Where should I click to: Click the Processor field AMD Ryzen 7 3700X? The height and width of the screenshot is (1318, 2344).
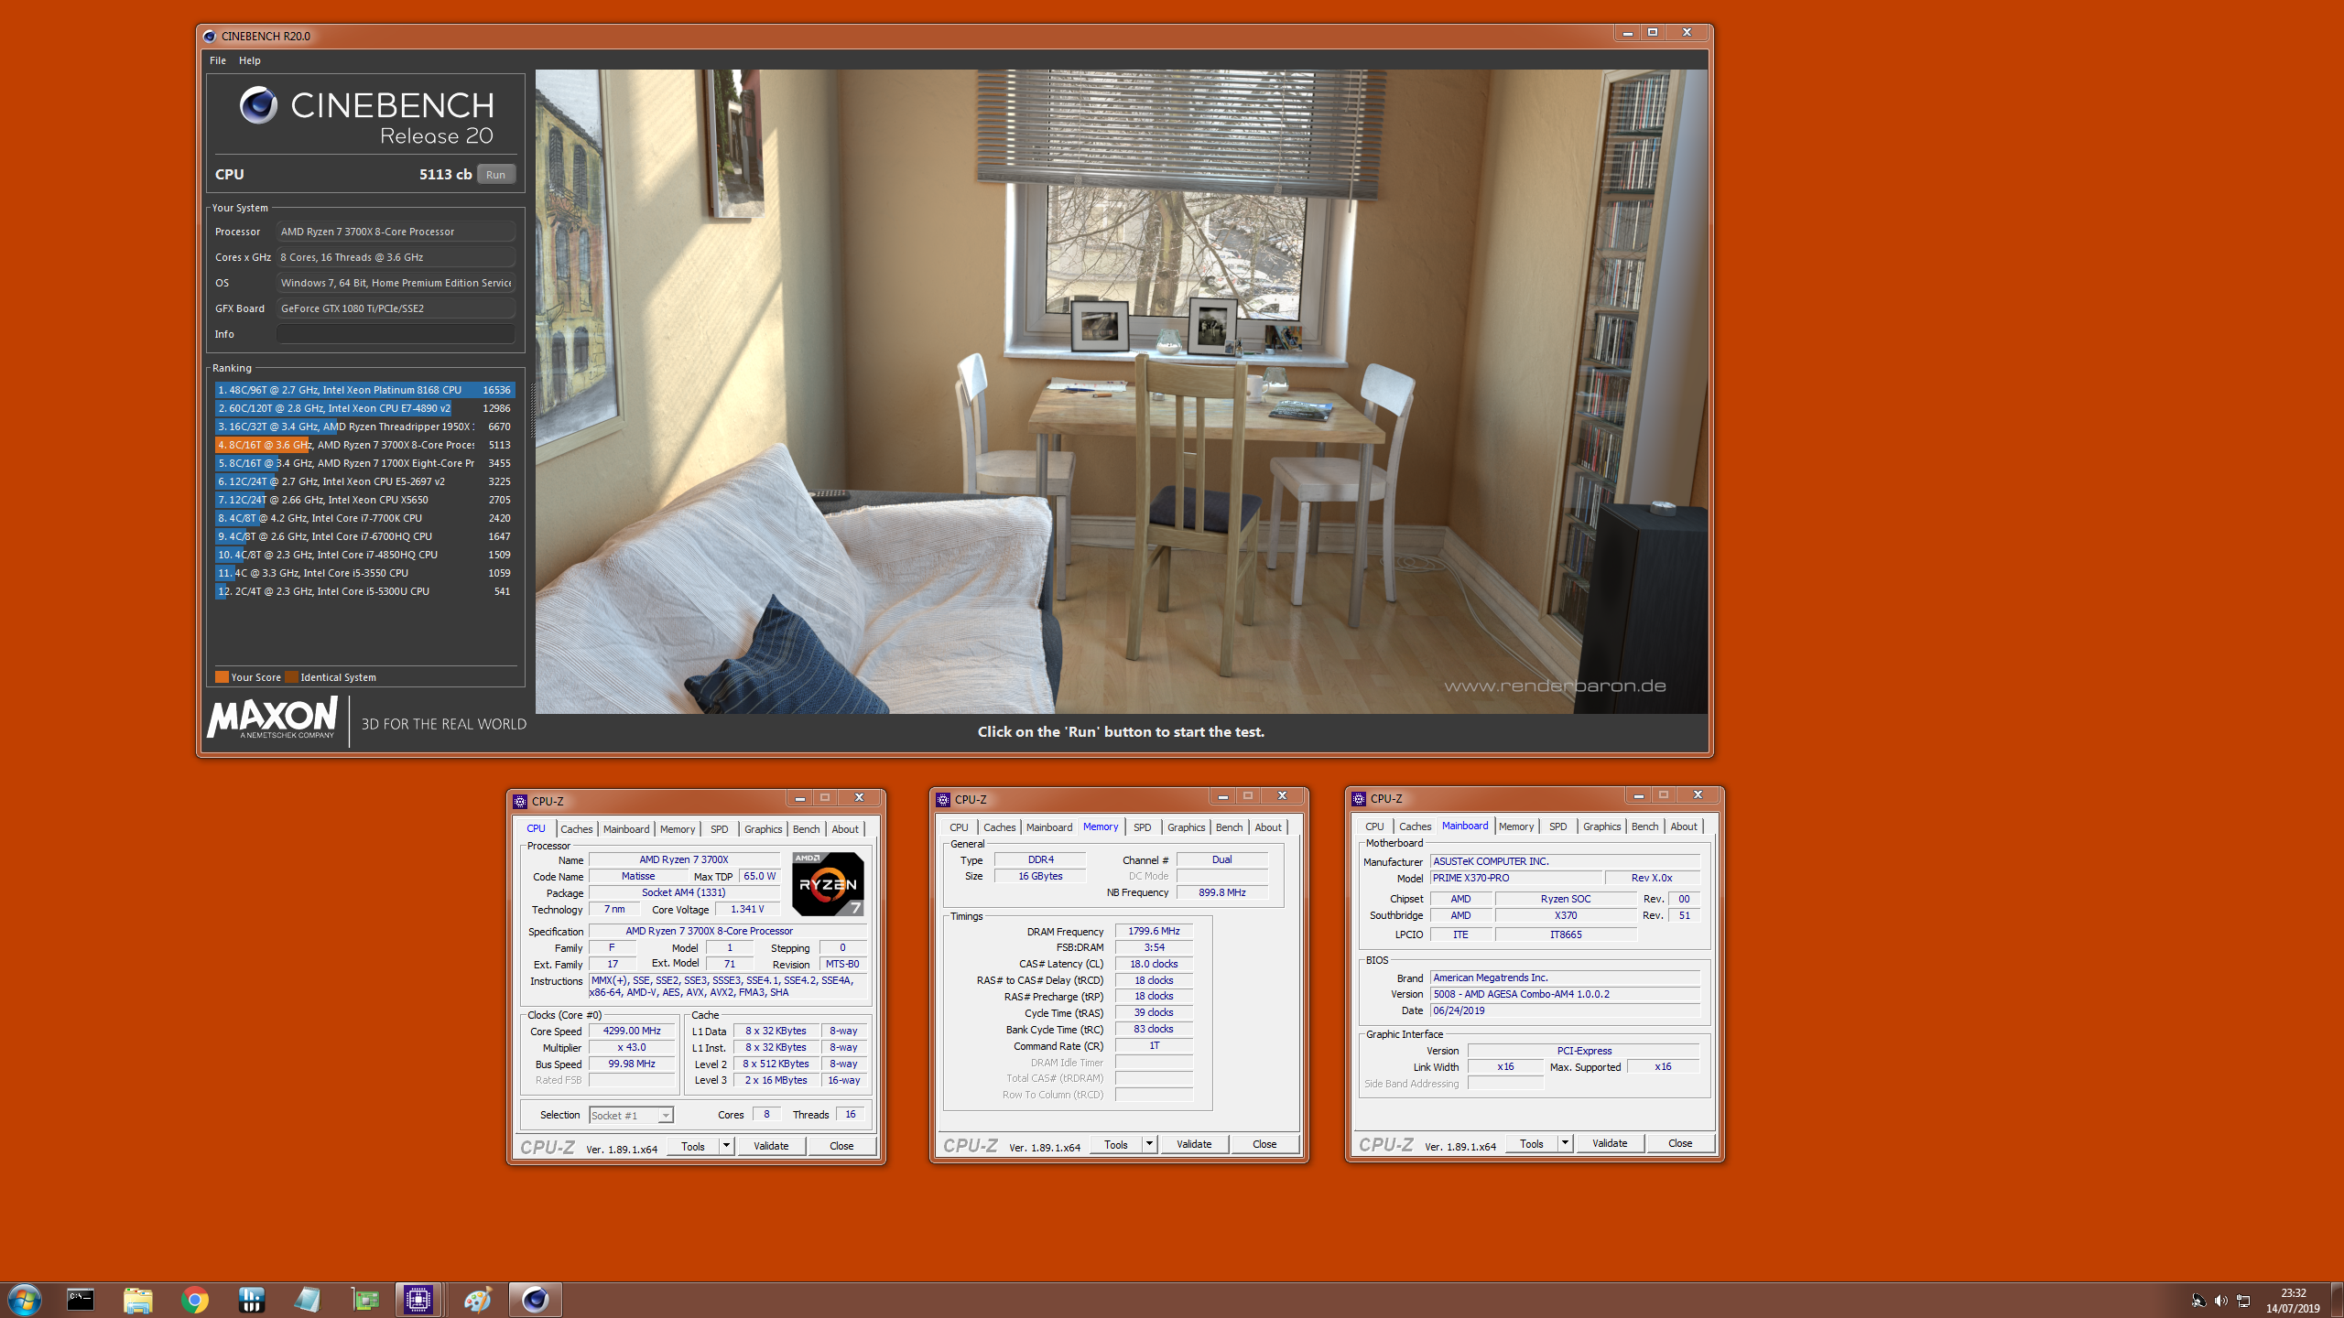tap(396, 232)
